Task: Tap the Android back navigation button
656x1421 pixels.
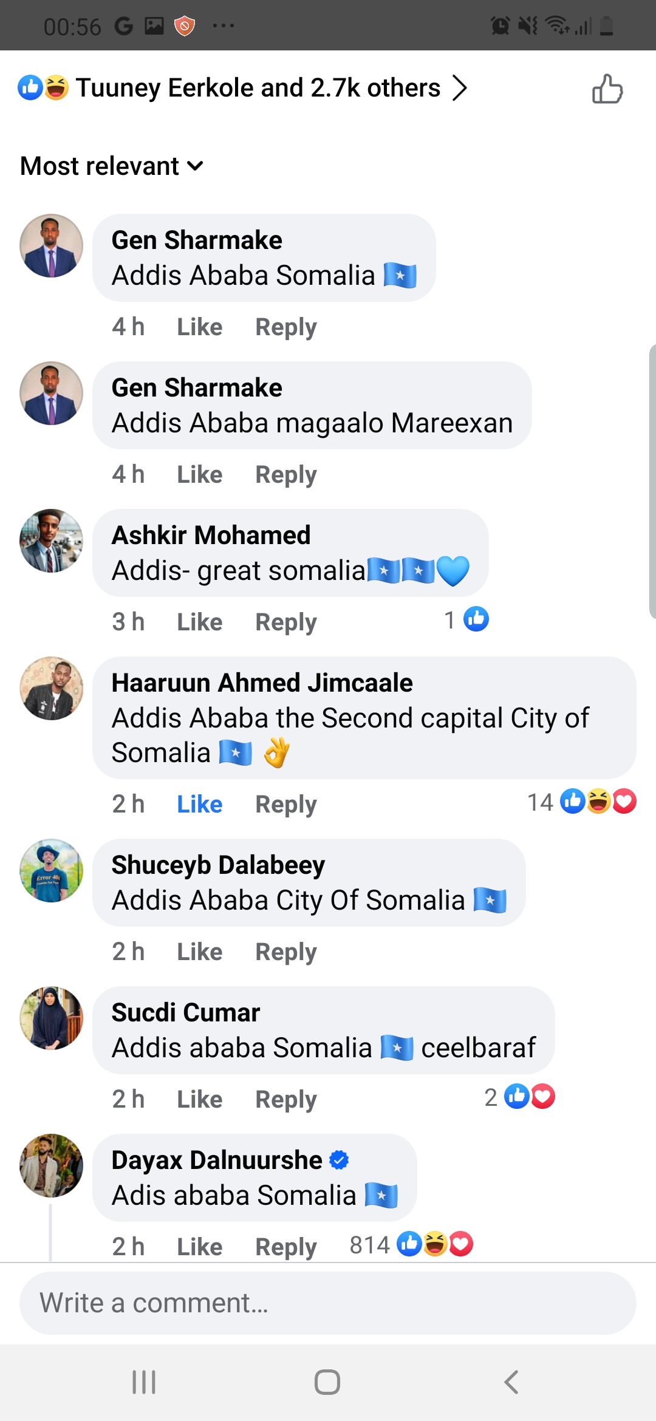Action: 511,1382
